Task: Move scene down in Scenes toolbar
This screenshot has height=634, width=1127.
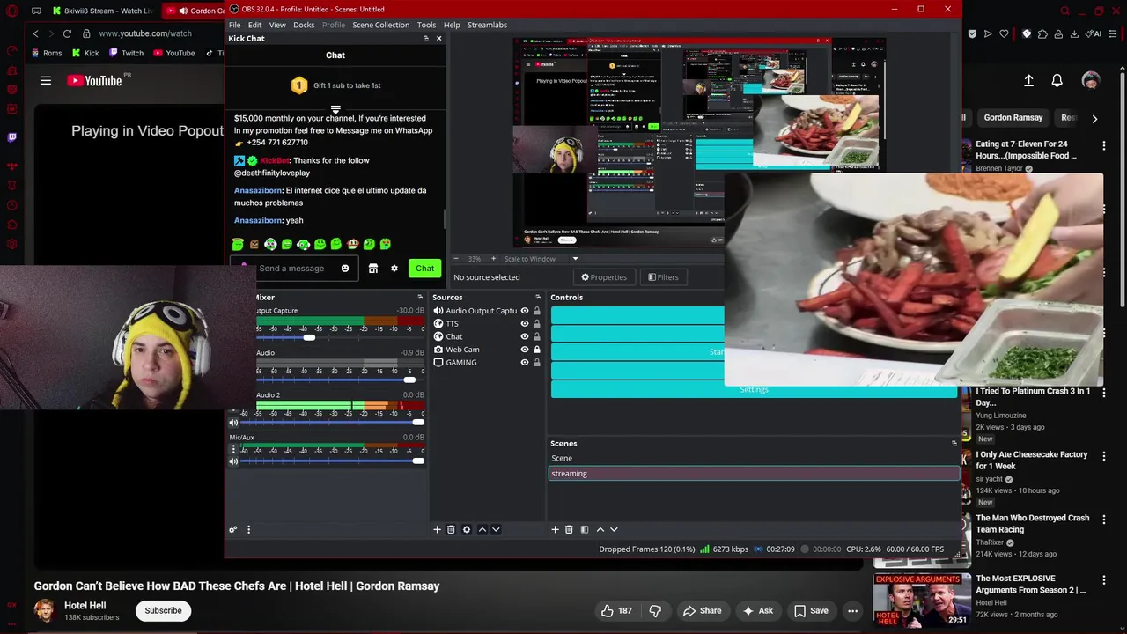Action: tap(614, 529)
